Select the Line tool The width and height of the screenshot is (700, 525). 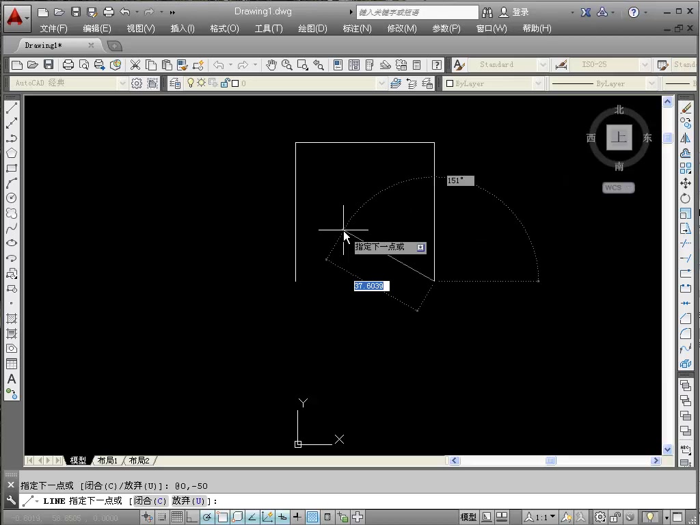coord(11,107)
